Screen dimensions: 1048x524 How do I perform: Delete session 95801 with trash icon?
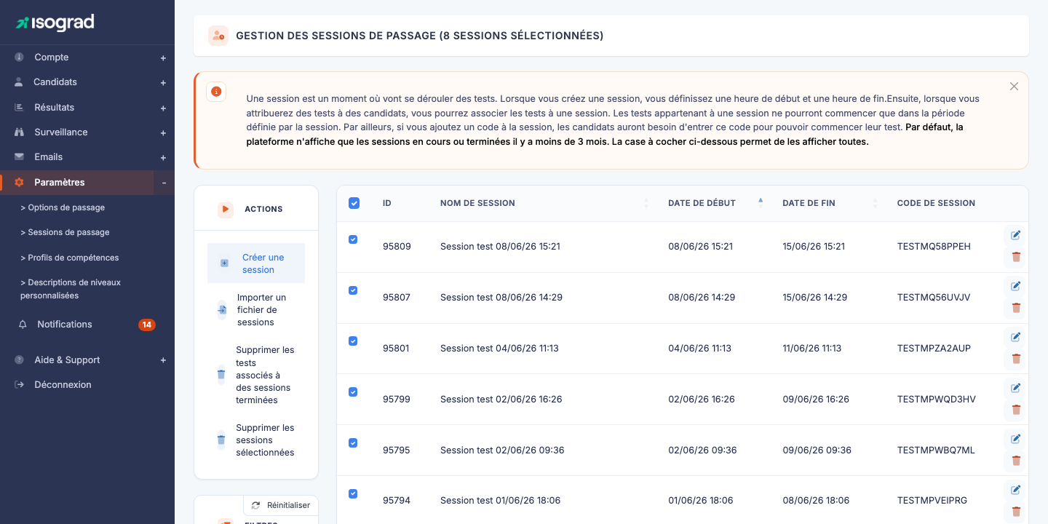[x=1016, y=359]
